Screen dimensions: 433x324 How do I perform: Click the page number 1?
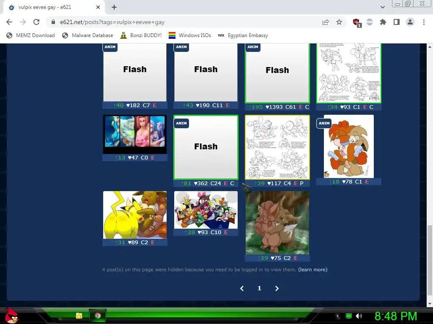click(259, 288)
